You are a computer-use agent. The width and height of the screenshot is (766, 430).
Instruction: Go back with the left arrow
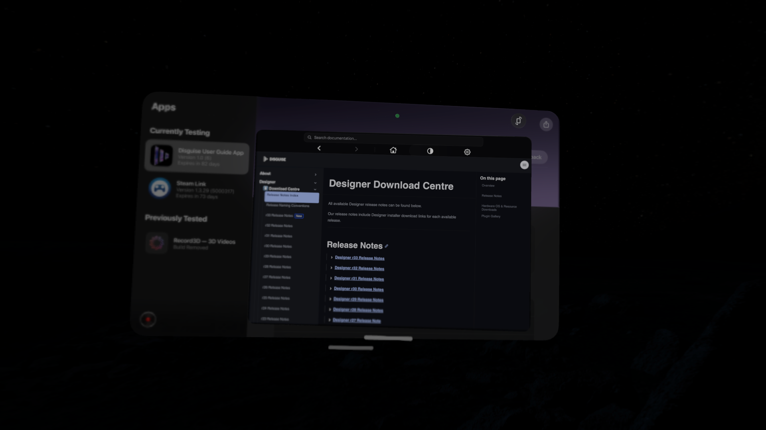coord(319,148)
